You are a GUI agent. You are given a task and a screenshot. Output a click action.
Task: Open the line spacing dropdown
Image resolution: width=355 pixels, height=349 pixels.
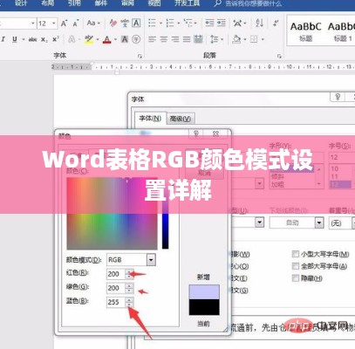click(222, 39)
